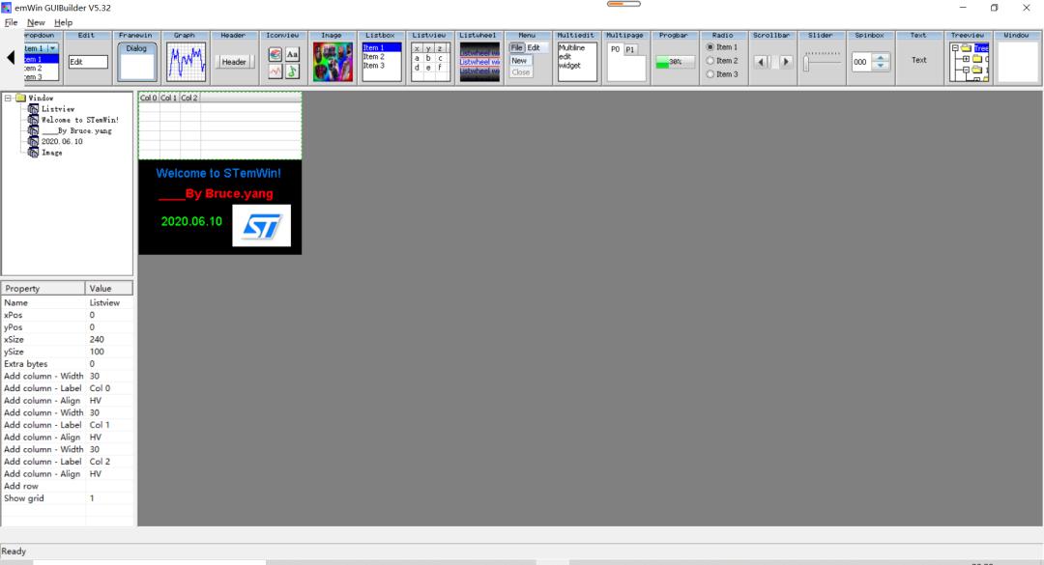The image size is (1044, 565).
Task: Click the Value column header
Action: [109, 288]
